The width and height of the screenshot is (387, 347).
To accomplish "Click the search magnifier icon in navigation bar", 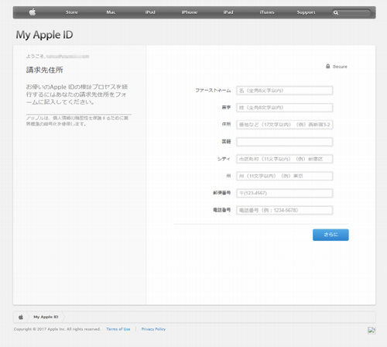I will 336,12.
